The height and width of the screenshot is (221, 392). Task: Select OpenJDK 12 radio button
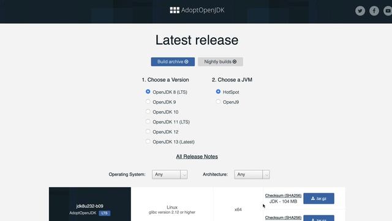pos(148,131)
